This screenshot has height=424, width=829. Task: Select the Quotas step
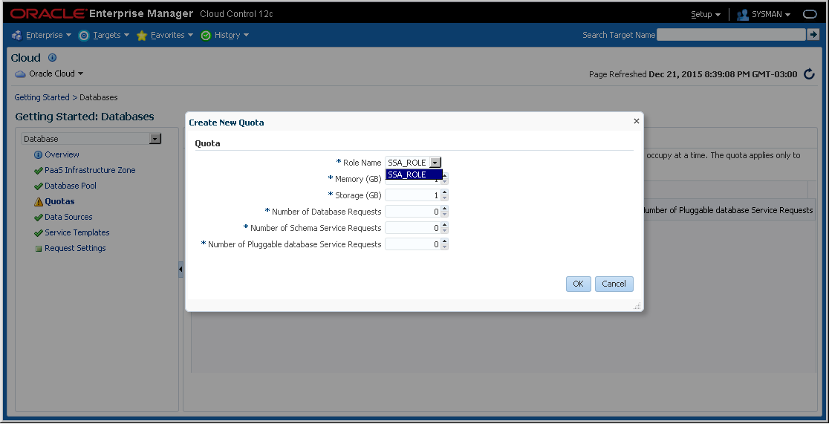[59, 201]
